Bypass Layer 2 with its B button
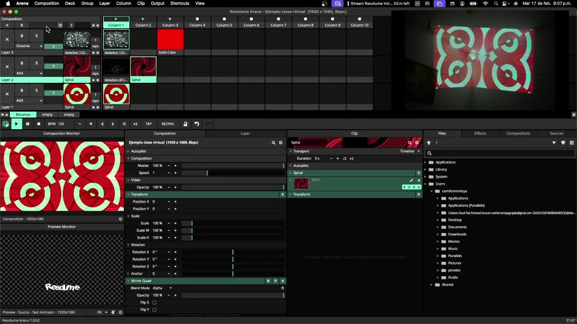The height and width of the screenshot is (324, 577). click(22, 63)
